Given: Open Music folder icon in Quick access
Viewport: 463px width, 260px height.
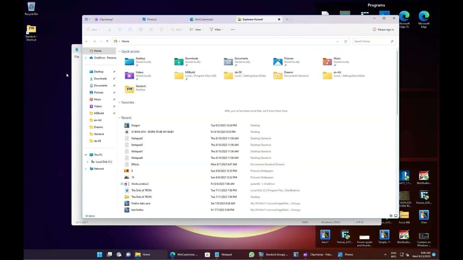Looking at the screenshot, I should [327, 61].
